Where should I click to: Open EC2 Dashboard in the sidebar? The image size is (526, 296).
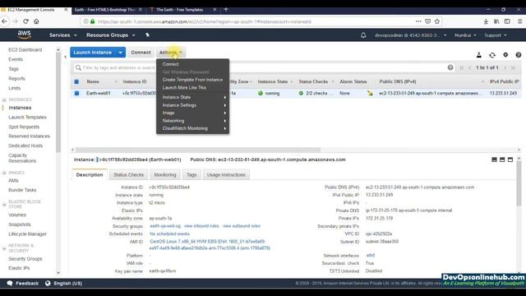[x=25, y=49]
